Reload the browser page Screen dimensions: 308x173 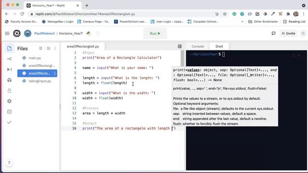pos(22,14)
